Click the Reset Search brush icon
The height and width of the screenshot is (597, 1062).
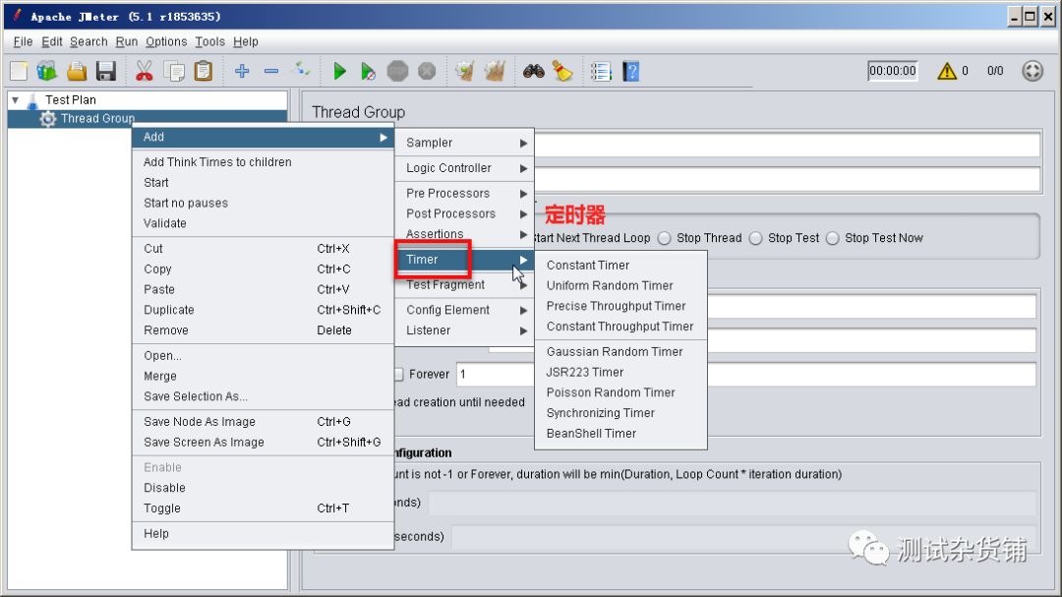tap(562, 71)
